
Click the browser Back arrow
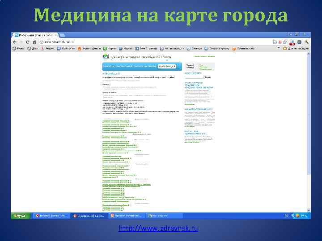tap(15, 42)
